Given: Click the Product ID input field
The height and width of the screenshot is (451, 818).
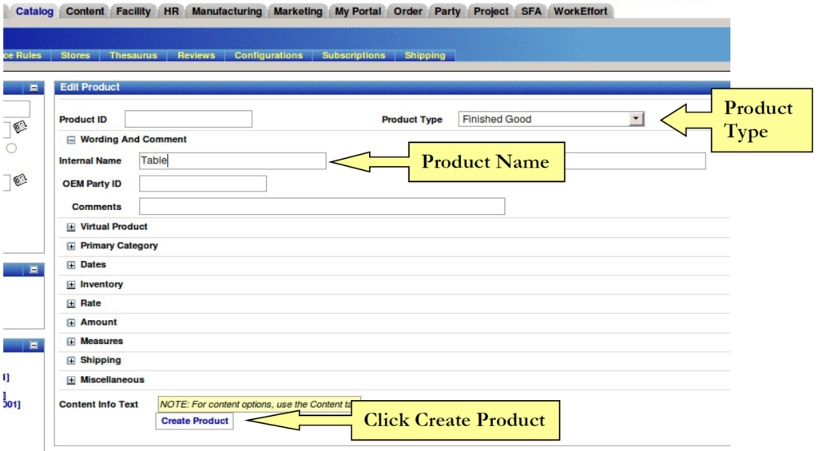Looking at the screenshot, I should tap(189, 119).
